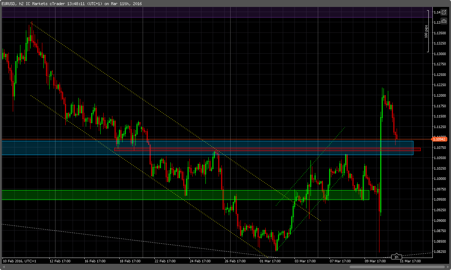
Task: Click the 1.10000 price axis label
Action: (x=439, y=179)
